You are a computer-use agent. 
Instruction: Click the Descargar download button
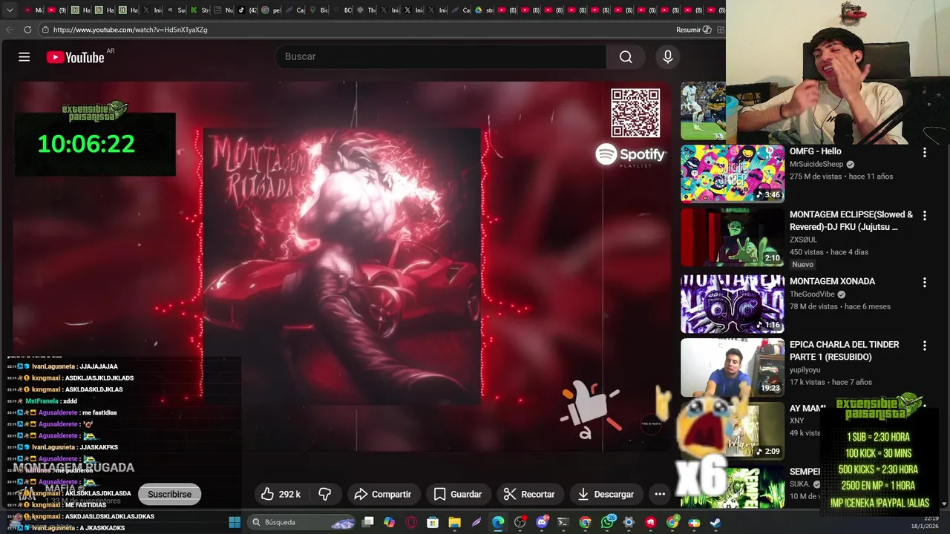[606, 494]
